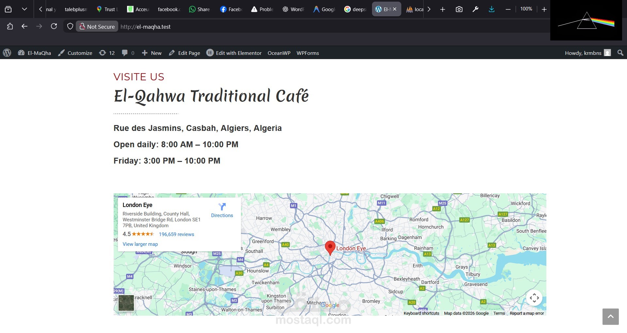
Task: Take a screenshot with camera icon
Action: click(459, 9)
